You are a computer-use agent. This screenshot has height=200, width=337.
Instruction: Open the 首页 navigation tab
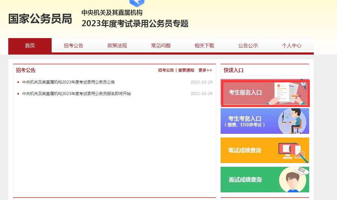(x=30, y=45)
